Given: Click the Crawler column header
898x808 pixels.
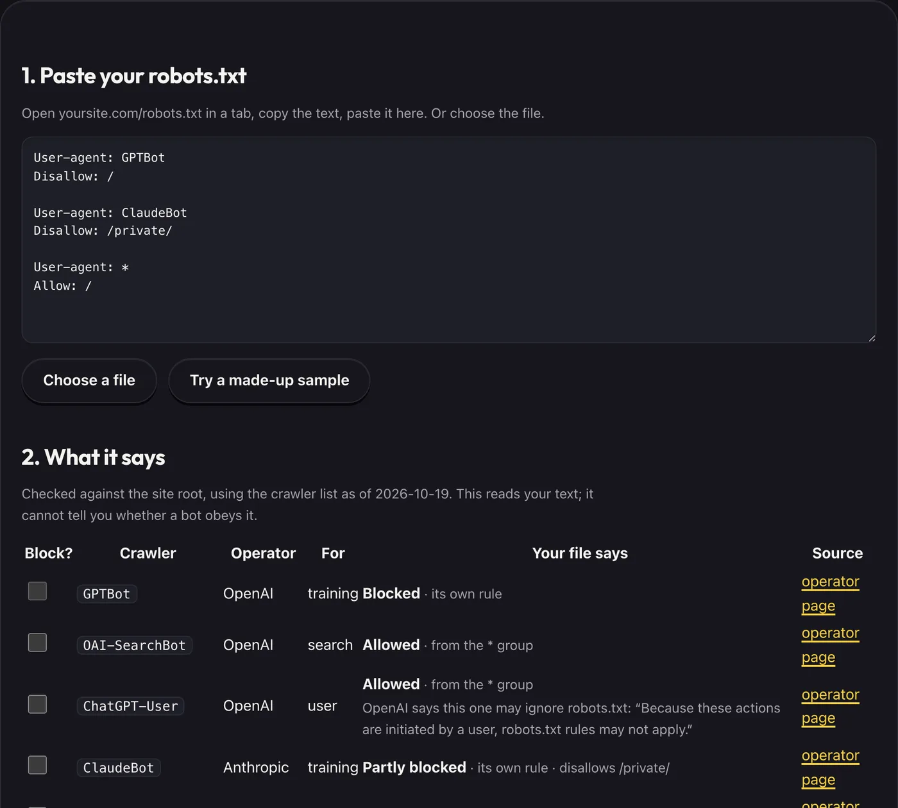Looking at the screenshot, I should click(148, 553).
